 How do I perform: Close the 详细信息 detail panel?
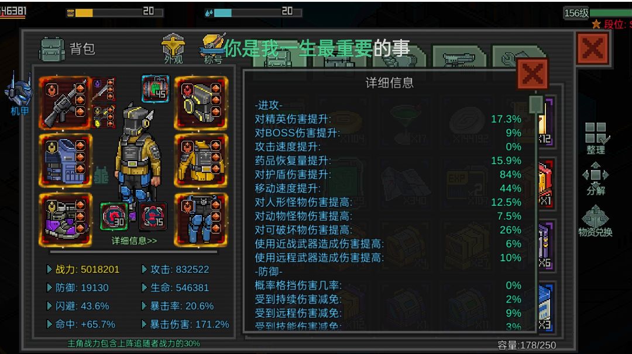click(x=533, y=74)
